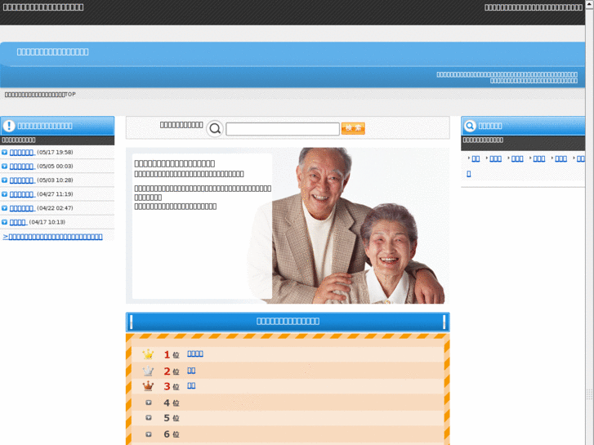594x445 pixels.
Task: Open the link dated 05/03 10:28
Action: pyautogui.click(x=22, y=180)
